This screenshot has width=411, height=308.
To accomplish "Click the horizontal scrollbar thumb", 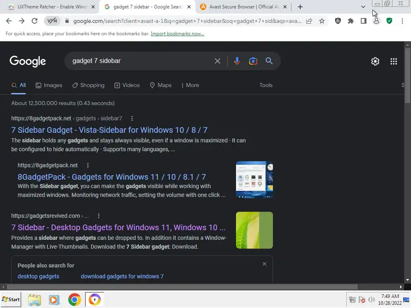I will (x=182, y=287).
